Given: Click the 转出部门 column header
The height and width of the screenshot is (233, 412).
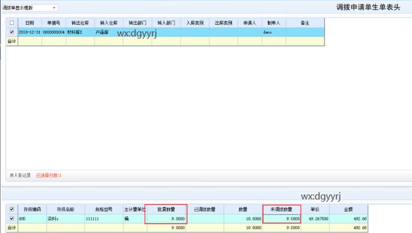Looking at the screenshot, I should tap(137, 23).
